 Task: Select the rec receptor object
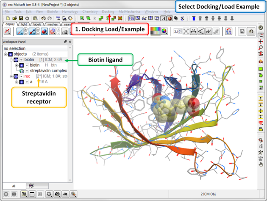point(28,76)
